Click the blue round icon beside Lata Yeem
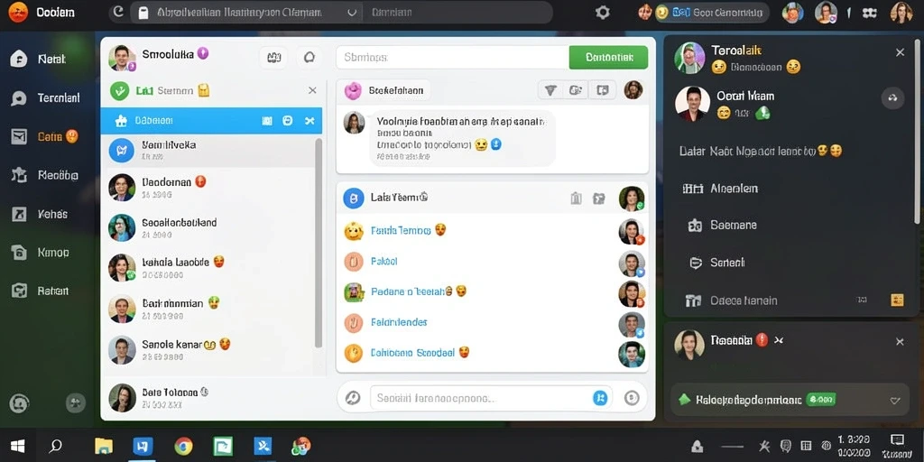 [354, 199]
